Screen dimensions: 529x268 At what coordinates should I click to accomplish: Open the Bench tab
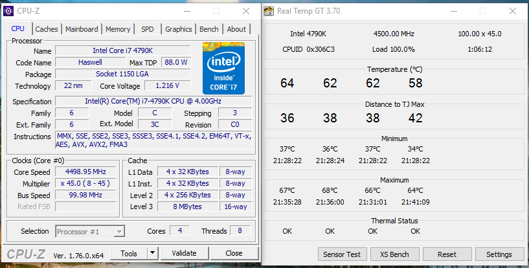click(209, 29)
